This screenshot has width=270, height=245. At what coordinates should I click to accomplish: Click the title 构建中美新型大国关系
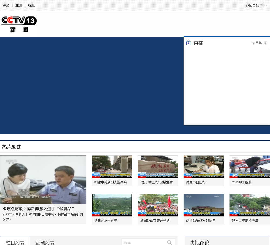tap(110, 182)
